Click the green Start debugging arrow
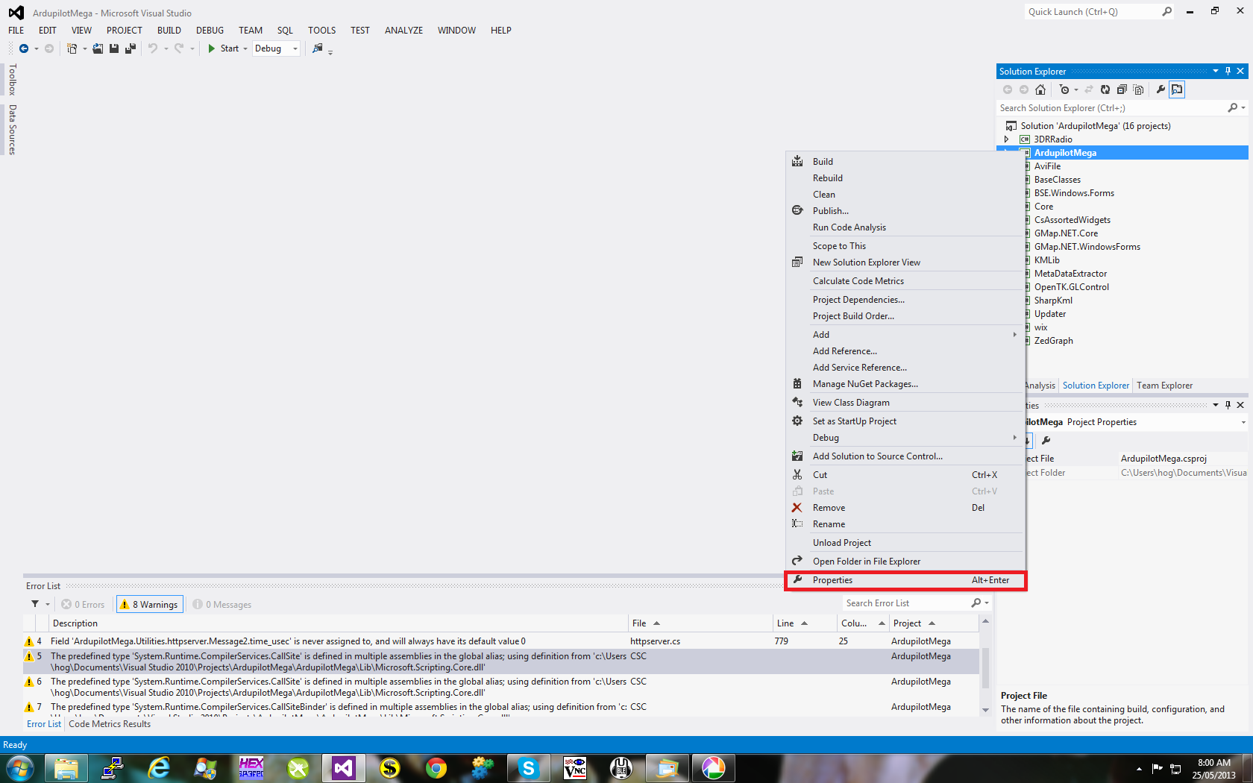 [212, 48]
